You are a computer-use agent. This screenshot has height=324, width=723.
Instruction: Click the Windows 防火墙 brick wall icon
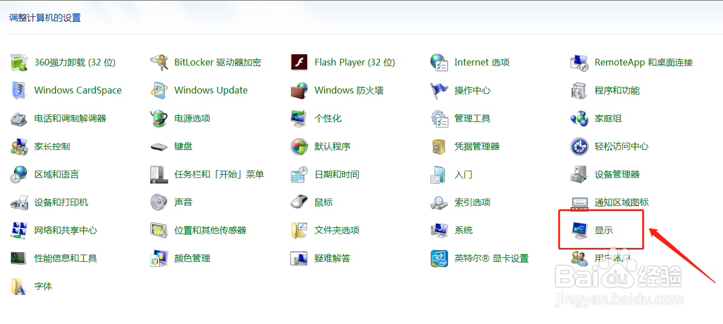(x=299, y=91)
